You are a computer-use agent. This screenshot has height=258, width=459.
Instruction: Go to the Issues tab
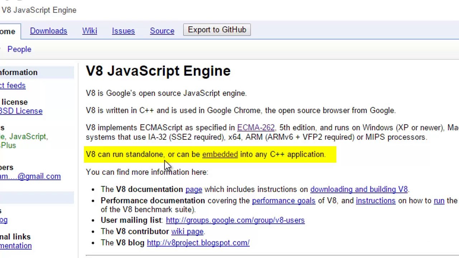pyautogui.click(x=123, y=31)
